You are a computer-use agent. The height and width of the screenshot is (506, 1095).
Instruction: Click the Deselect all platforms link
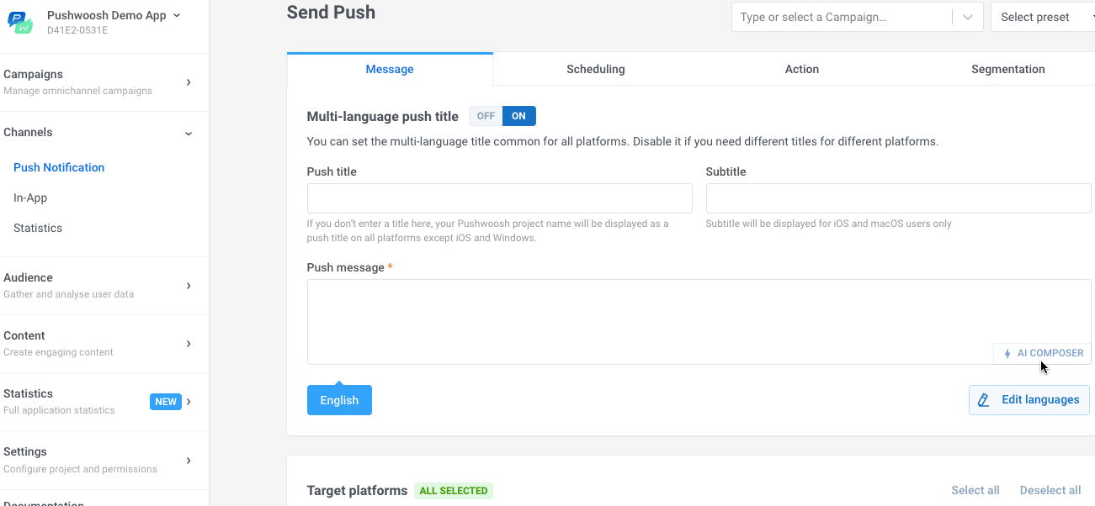pos(1050,491)
